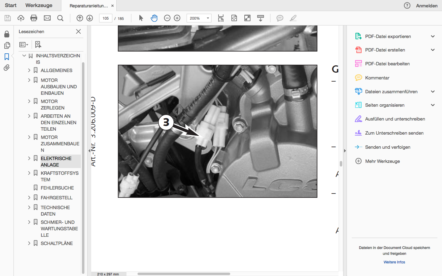The height and width of the screenshot is (276, 442).
Task: Click the zoom out minus icon
Action: point(167,18)
